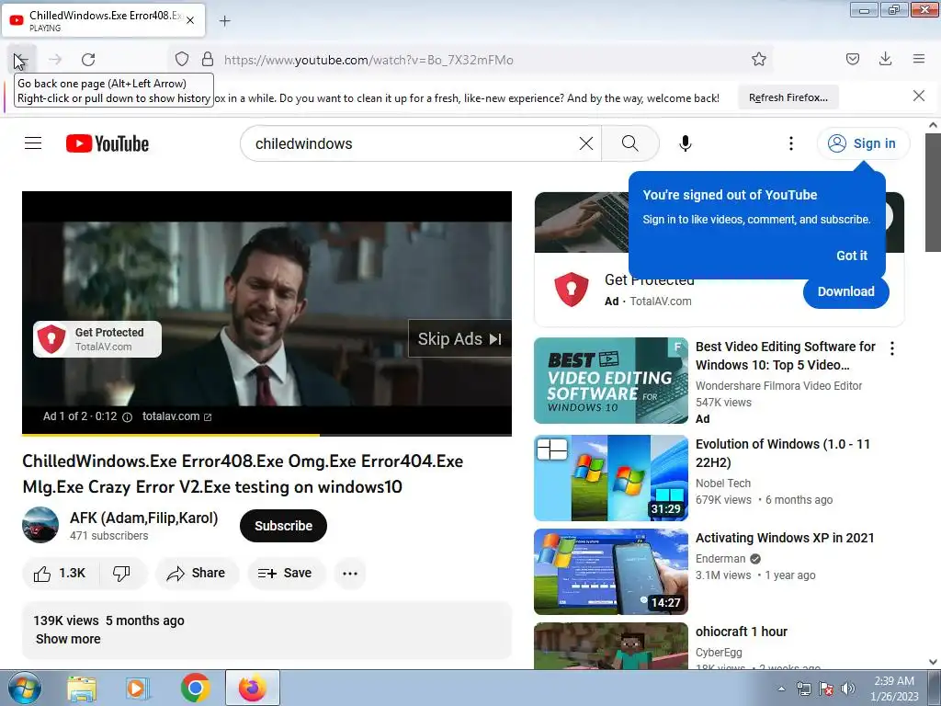Launch Google Chrome from taskbar

(195, 689)
